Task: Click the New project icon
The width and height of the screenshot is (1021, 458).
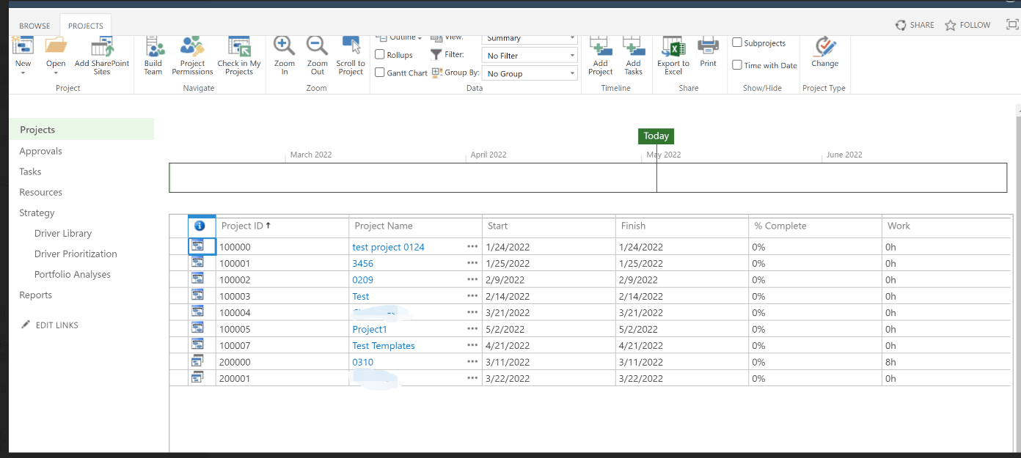Action: click(23, 46)
